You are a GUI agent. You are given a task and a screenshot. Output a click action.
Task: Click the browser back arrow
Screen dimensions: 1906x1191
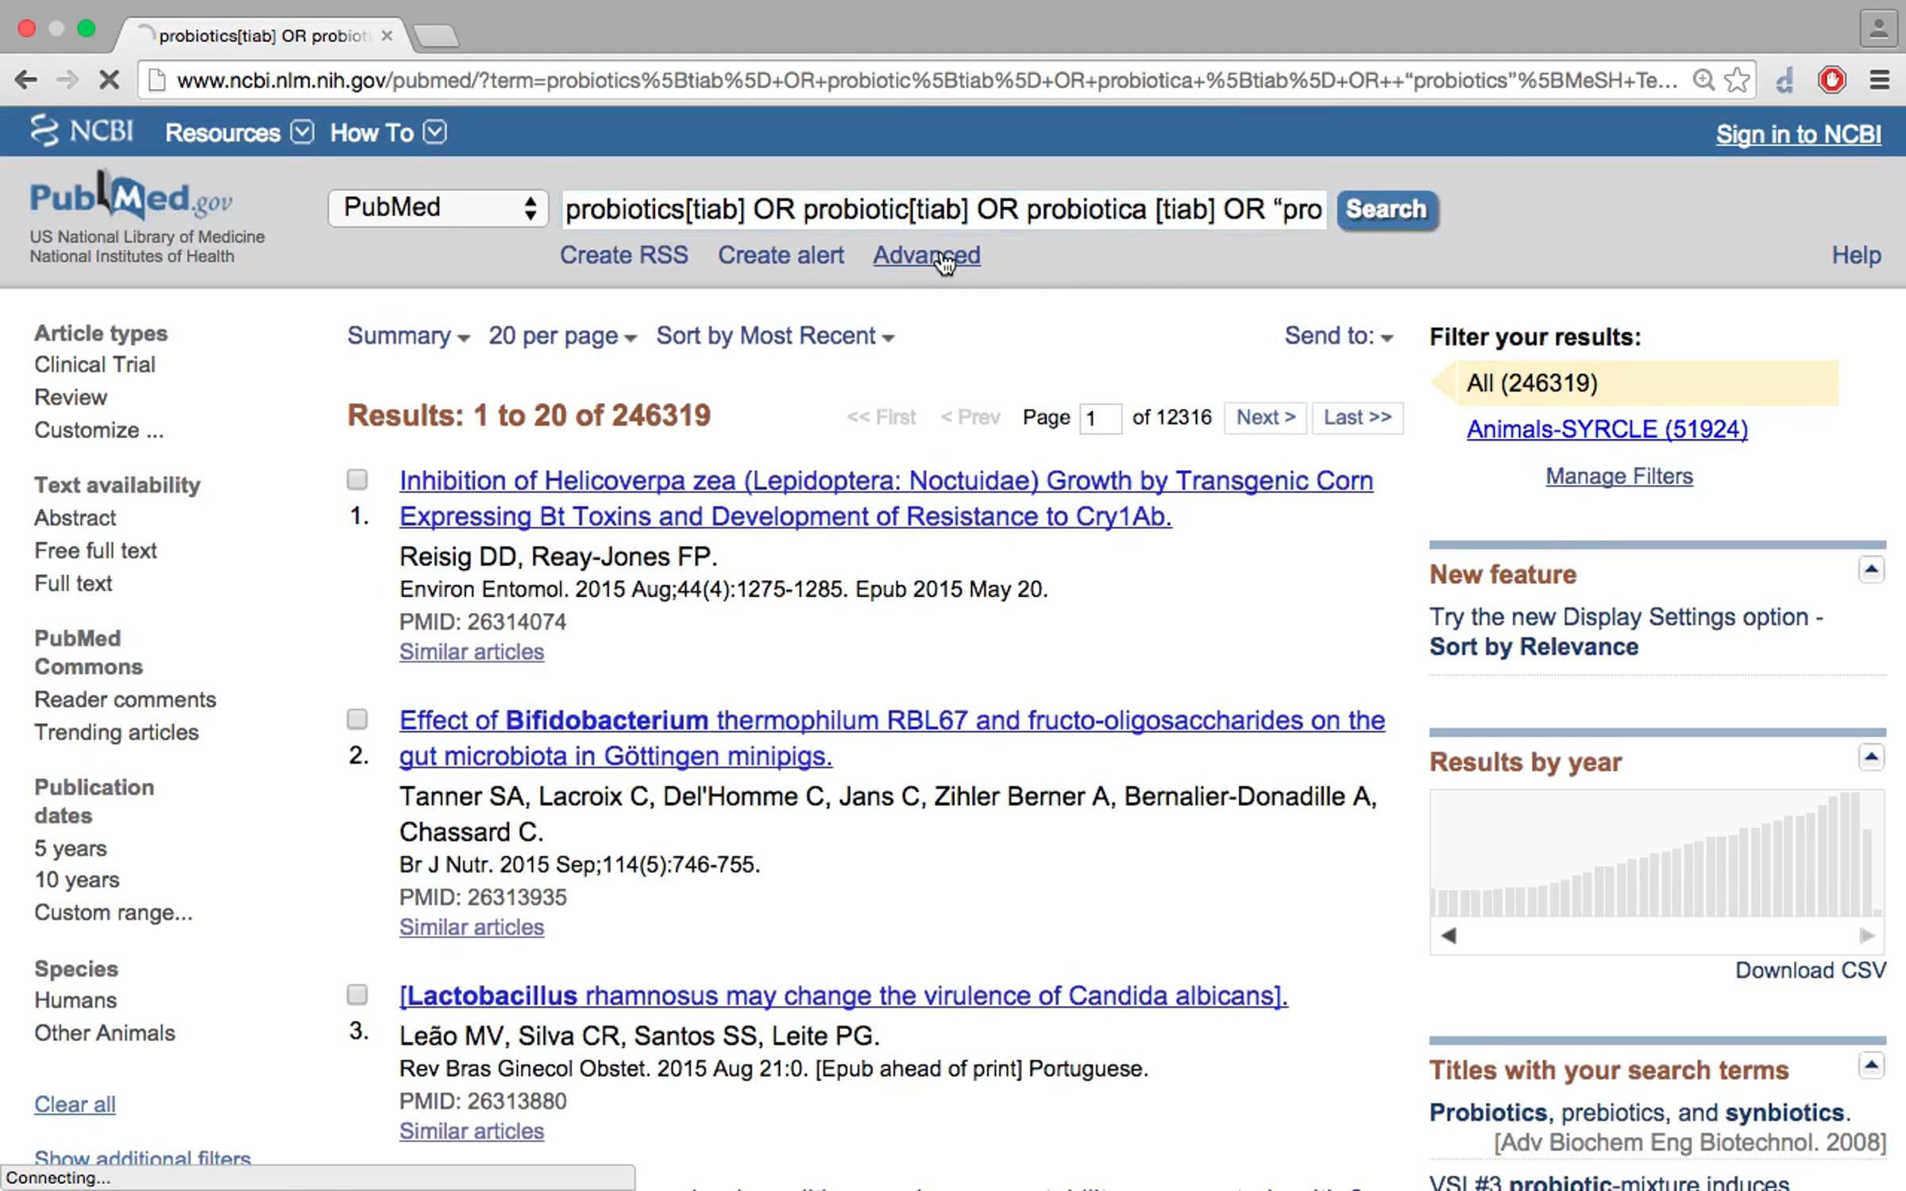[x=26, y=79]
